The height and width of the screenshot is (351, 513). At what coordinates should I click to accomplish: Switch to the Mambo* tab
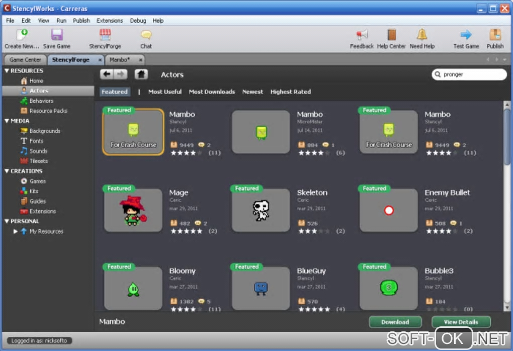pyautogui.click(x=120, y=59)
